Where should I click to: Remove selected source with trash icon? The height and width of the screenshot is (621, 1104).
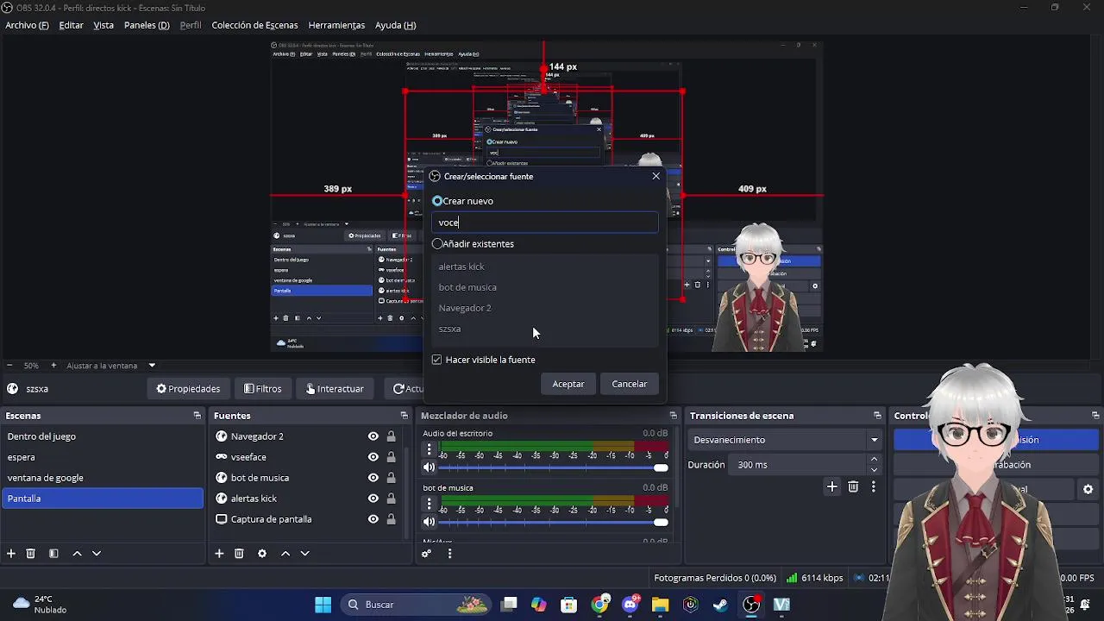coord(239,554)
